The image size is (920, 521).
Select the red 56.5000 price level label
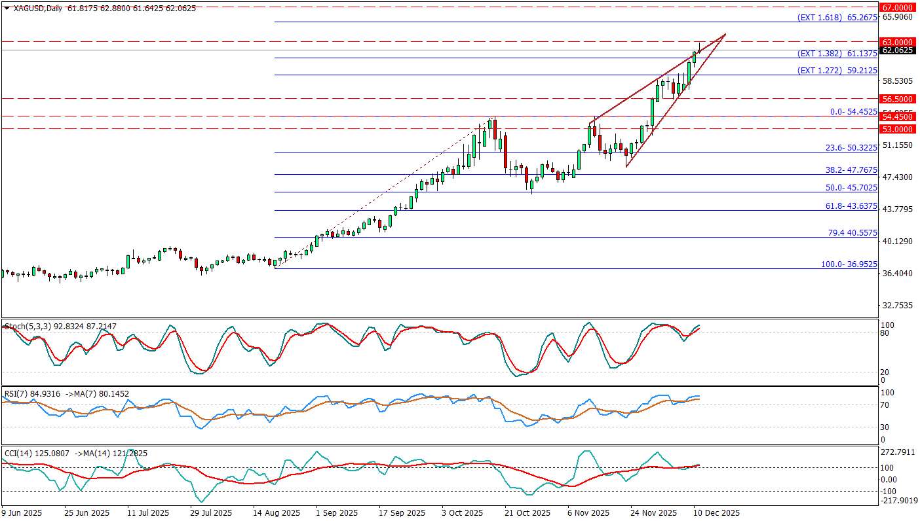pyautogui.click(x=898, y=98)
